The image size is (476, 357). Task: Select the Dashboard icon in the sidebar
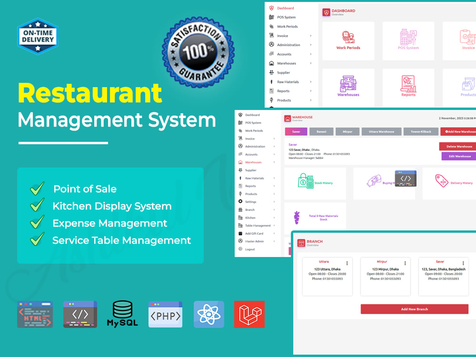click(240, 115)
